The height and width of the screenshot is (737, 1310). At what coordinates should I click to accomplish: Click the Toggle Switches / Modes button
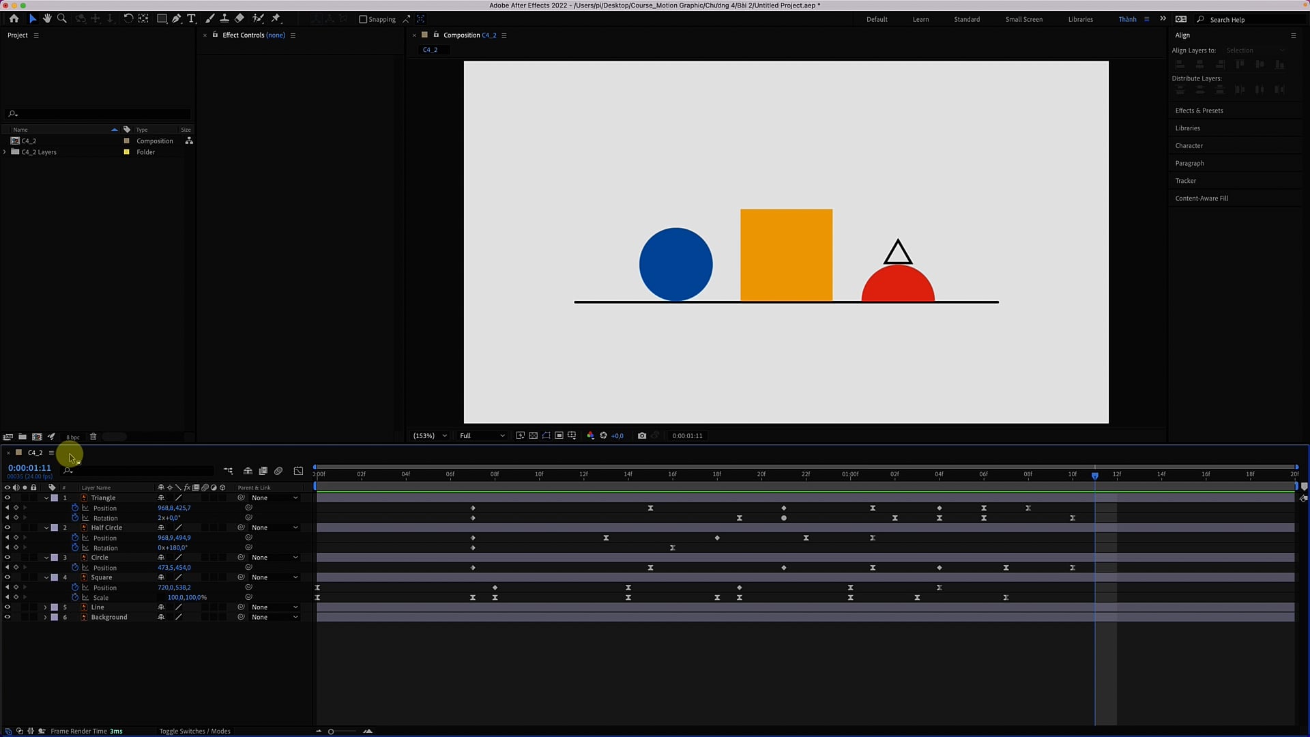coord(194,731)
